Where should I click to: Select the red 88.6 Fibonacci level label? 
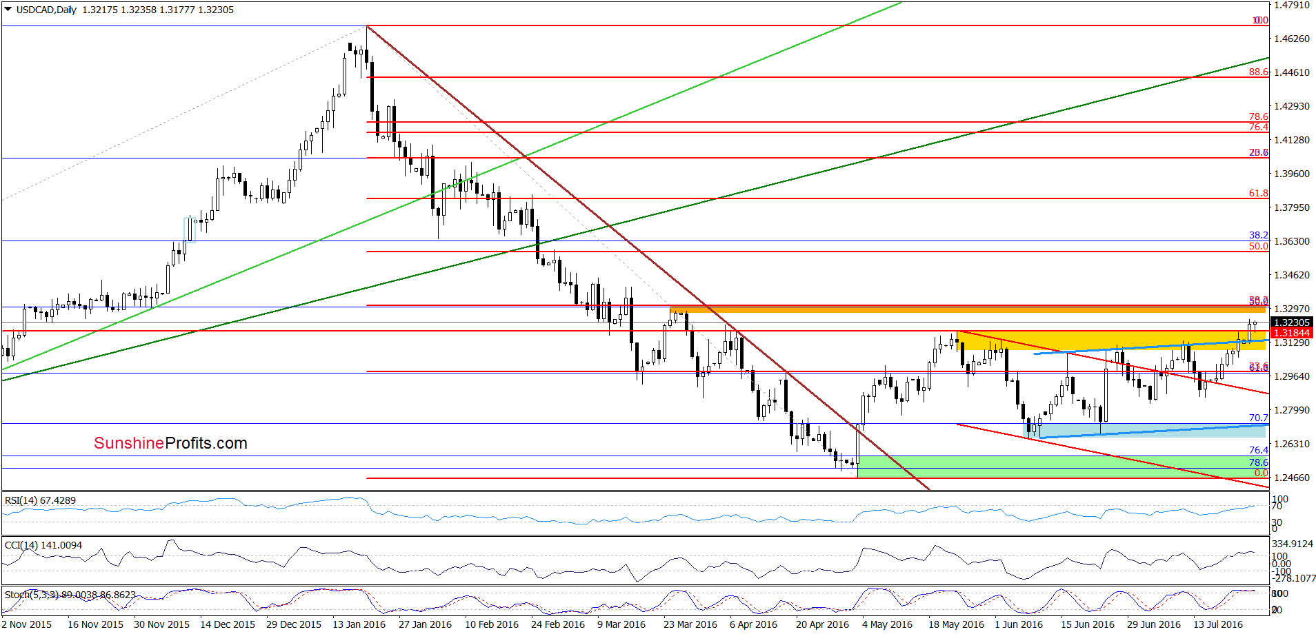1258,72
